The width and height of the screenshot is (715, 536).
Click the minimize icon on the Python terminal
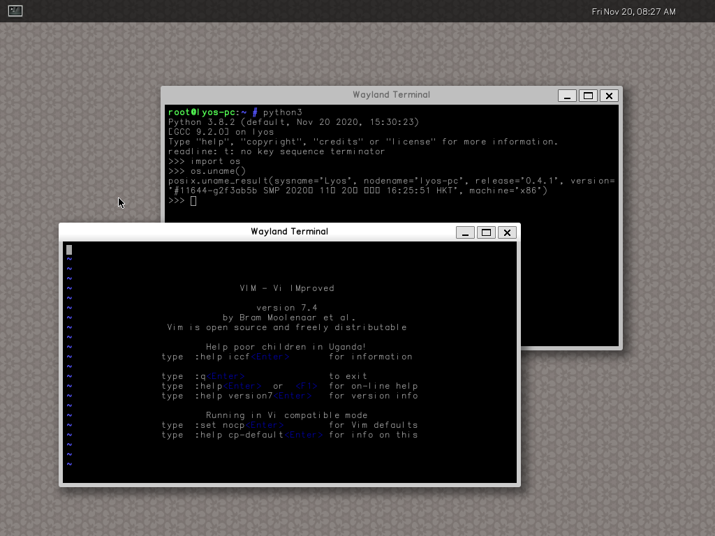tap(567, 96)
